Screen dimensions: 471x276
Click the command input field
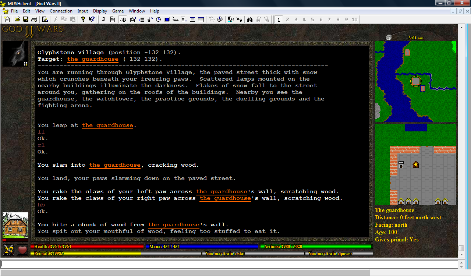click(230, 264)
